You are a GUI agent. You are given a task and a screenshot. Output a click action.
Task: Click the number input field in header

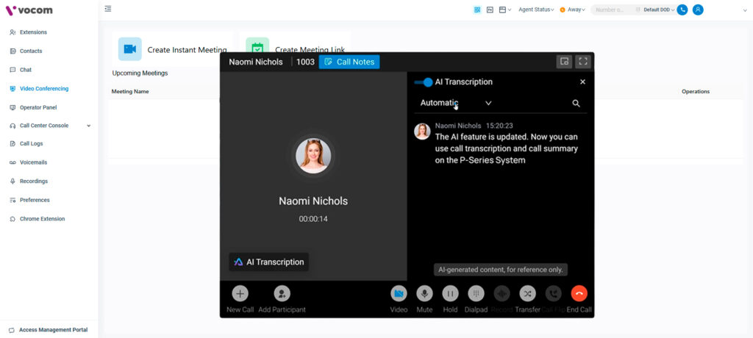coord(610,10)
